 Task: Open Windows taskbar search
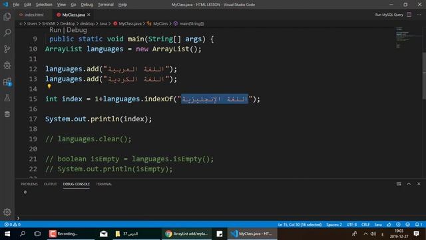23,234
